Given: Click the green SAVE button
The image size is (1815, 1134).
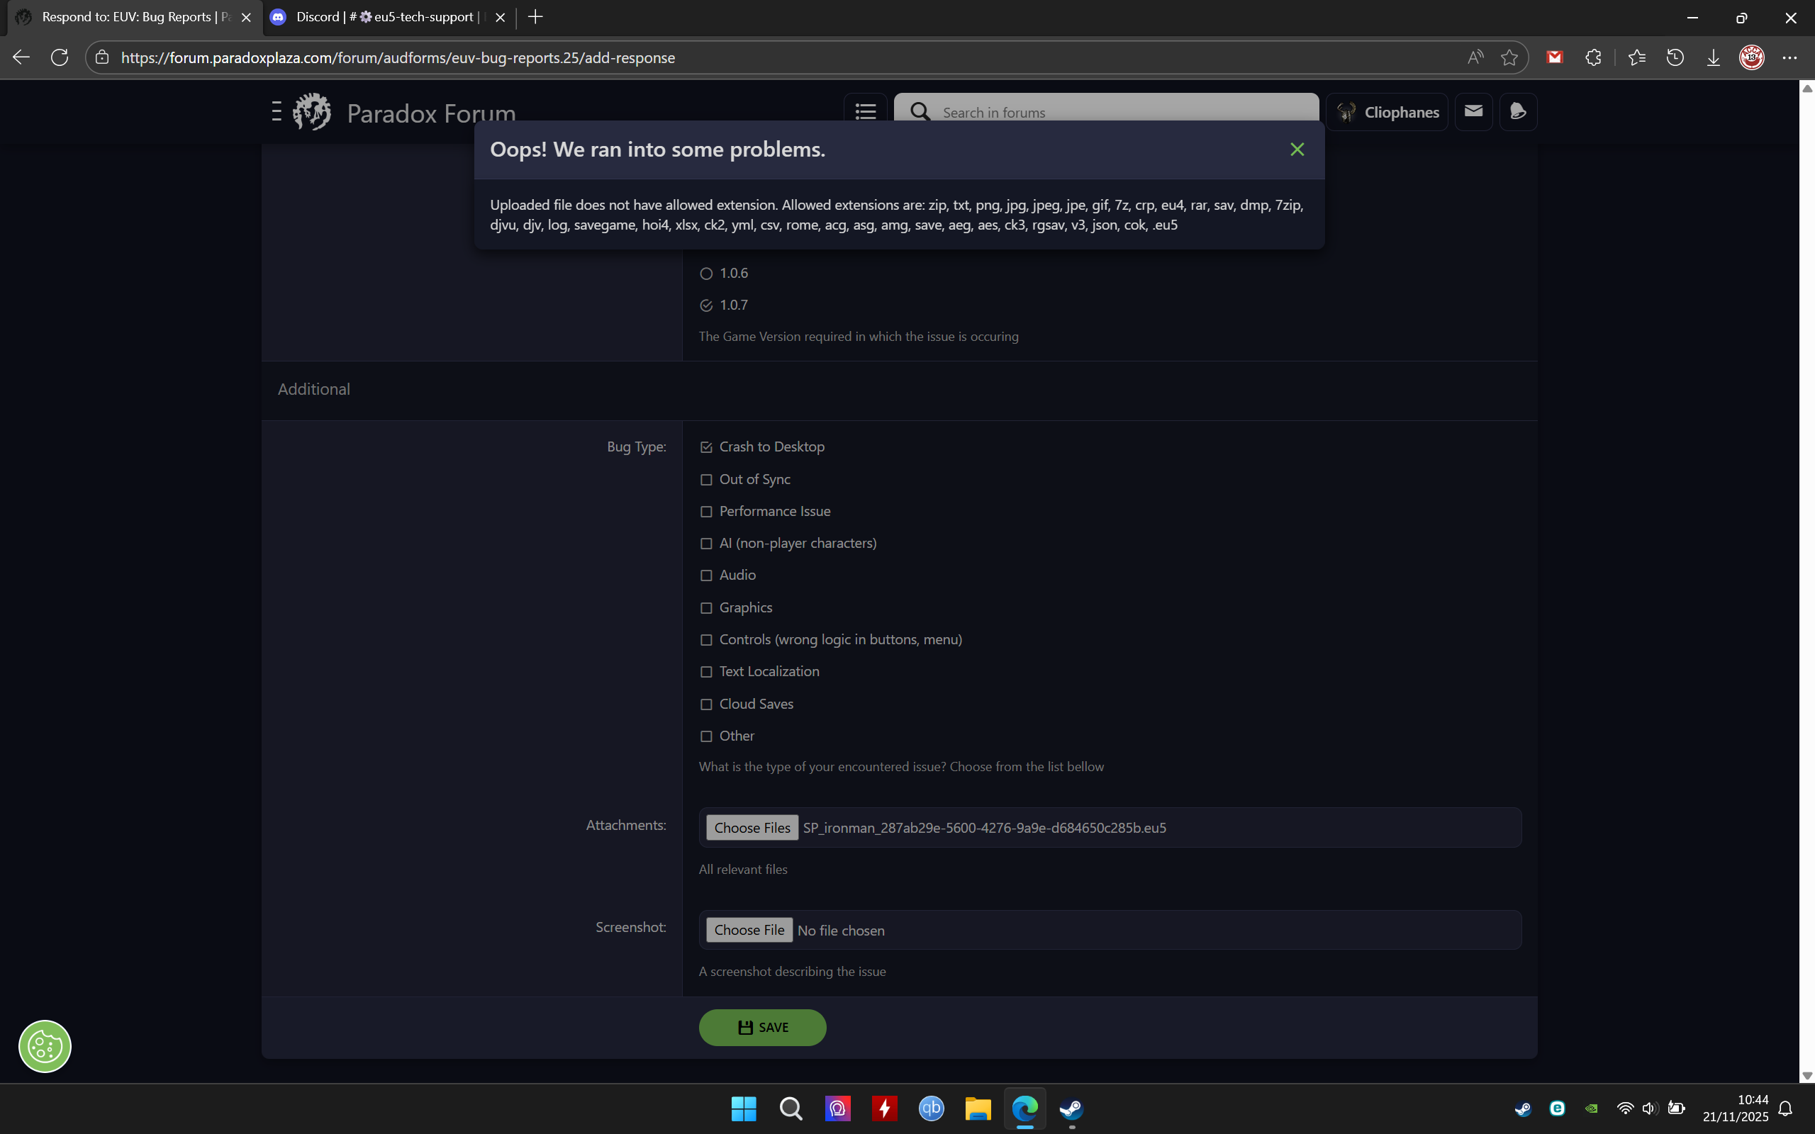Looking at the screenshot, I should click(x=762, y=1027).
